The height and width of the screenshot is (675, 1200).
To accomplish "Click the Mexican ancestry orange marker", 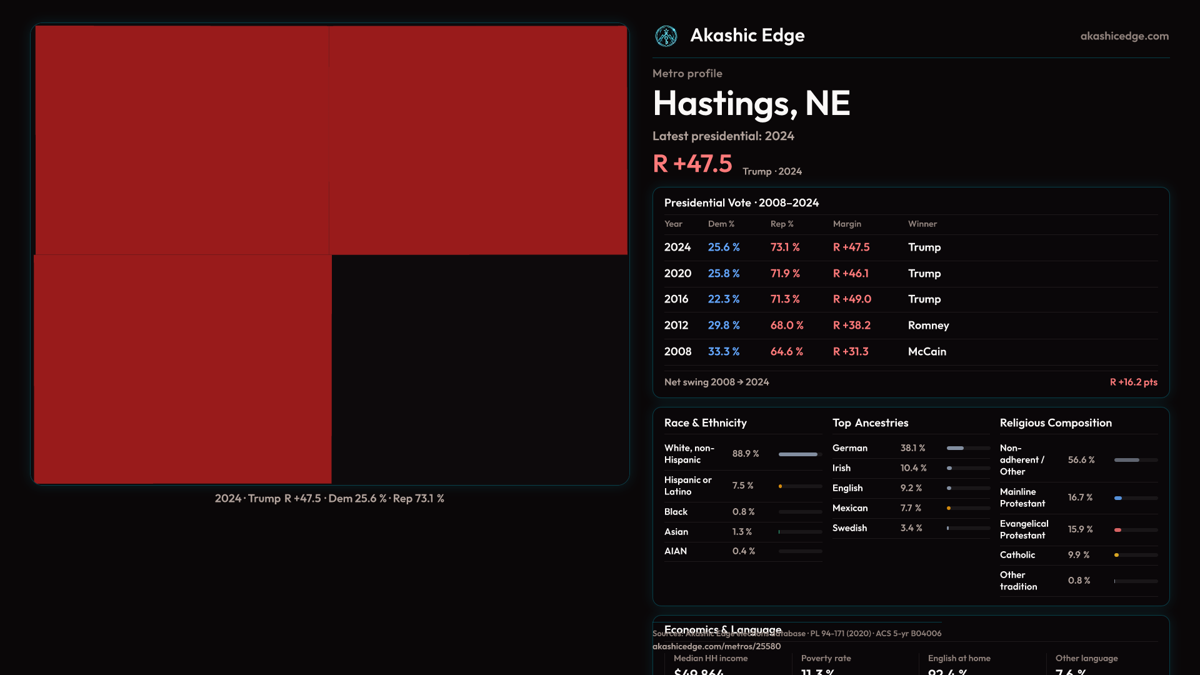I will click(x=949, y=508).
